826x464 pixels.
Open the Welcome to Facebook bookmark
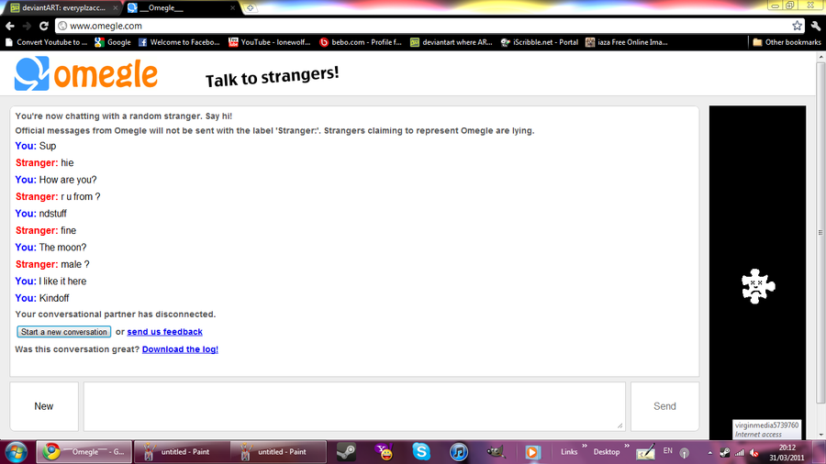[179, 42]
